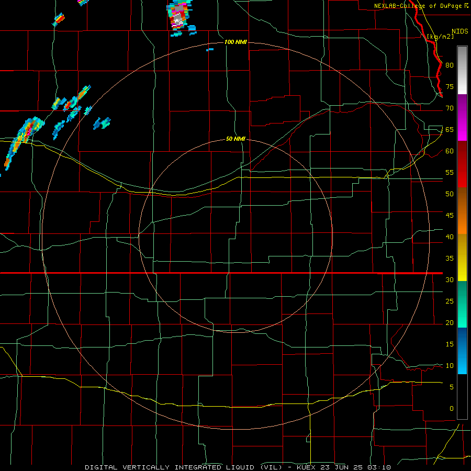Click the 25 value on the color scale
The width and height of the screenshot is (471, 471).
click(450, 301)
